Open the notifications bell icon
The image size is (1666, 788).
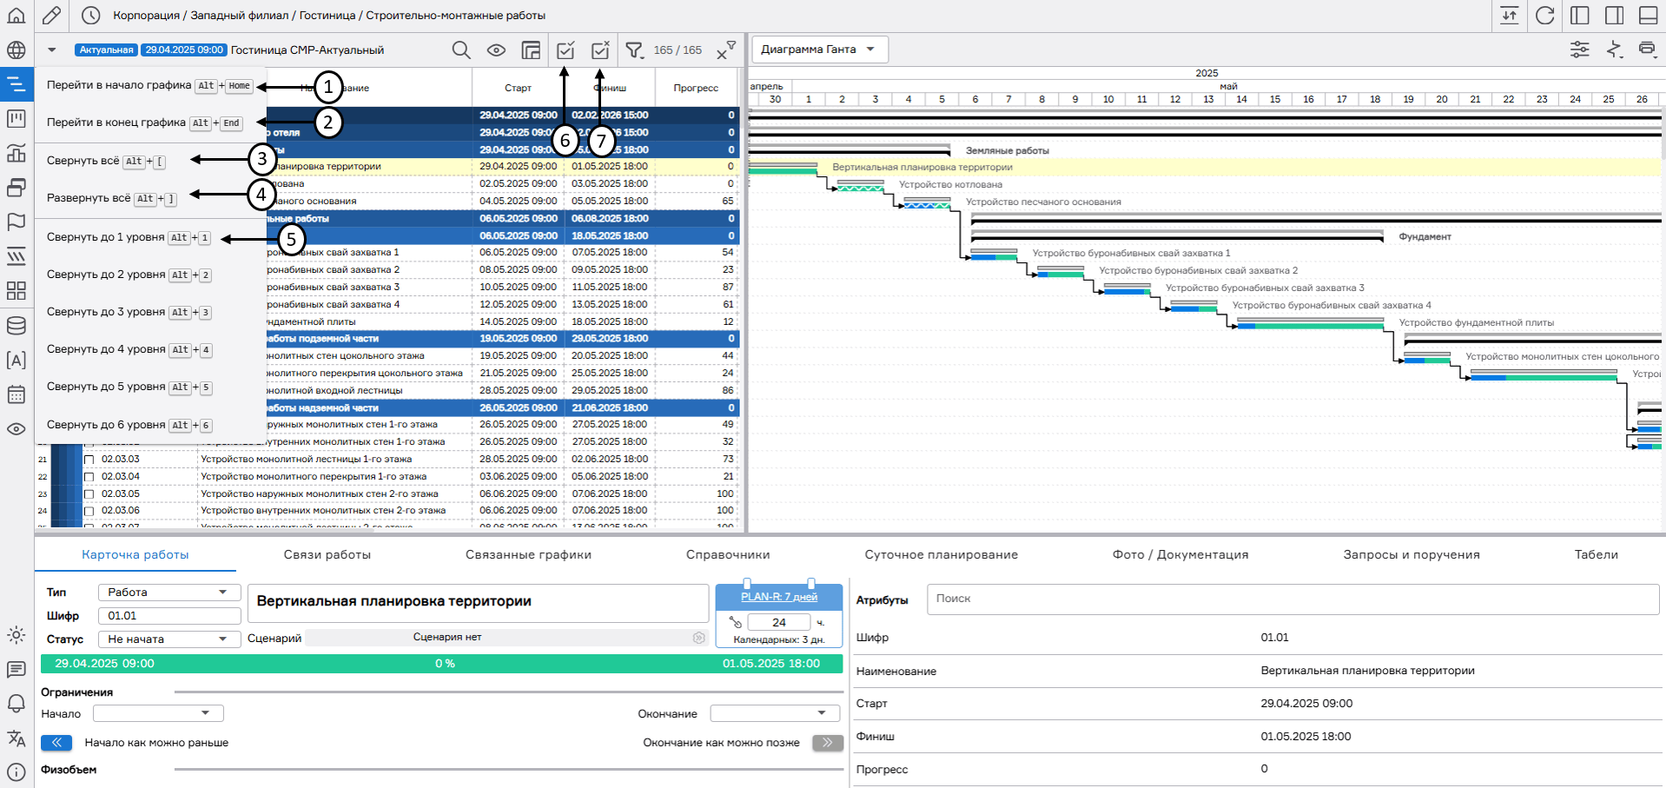(x=16, y=704)
